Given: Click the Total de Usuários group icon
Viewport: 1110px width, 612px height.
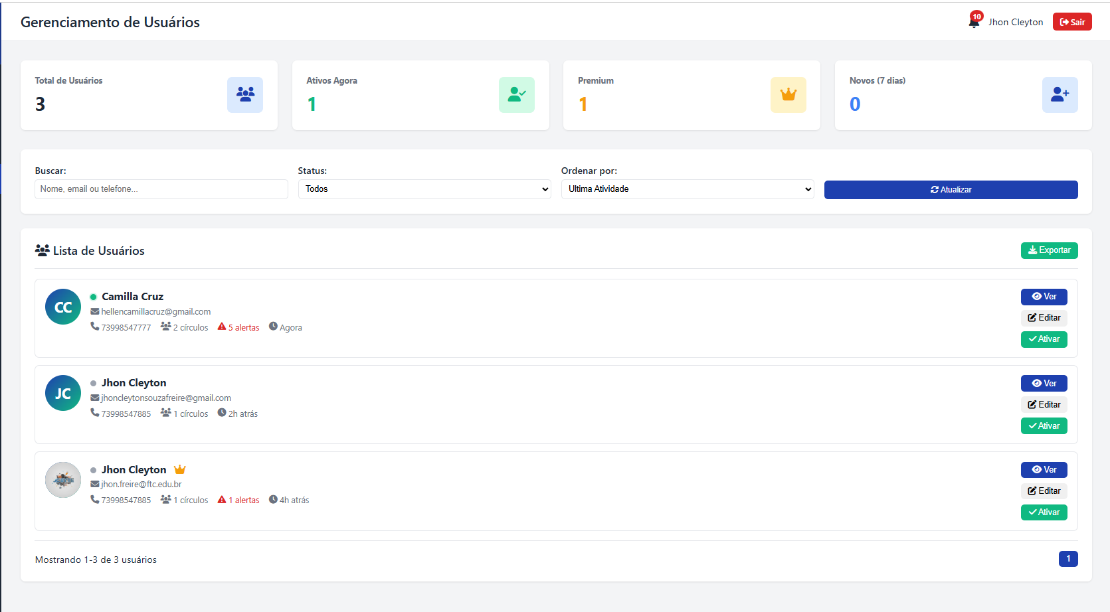Looking at the screenshot, I should tap(245, 95).
